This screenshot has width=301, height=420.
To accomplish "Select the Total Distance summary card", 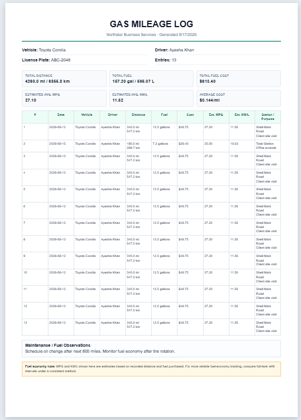I will click(x=64, y=79).
